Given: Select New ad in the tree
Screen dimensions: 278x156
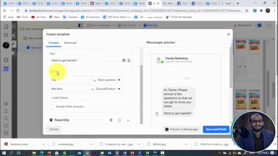Looking at the screenshot, I should coord(34,48).
